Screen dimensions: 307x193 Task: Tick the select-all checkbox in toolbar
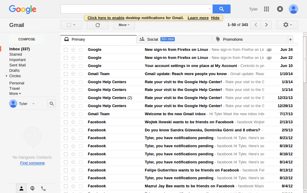point(69,25)
